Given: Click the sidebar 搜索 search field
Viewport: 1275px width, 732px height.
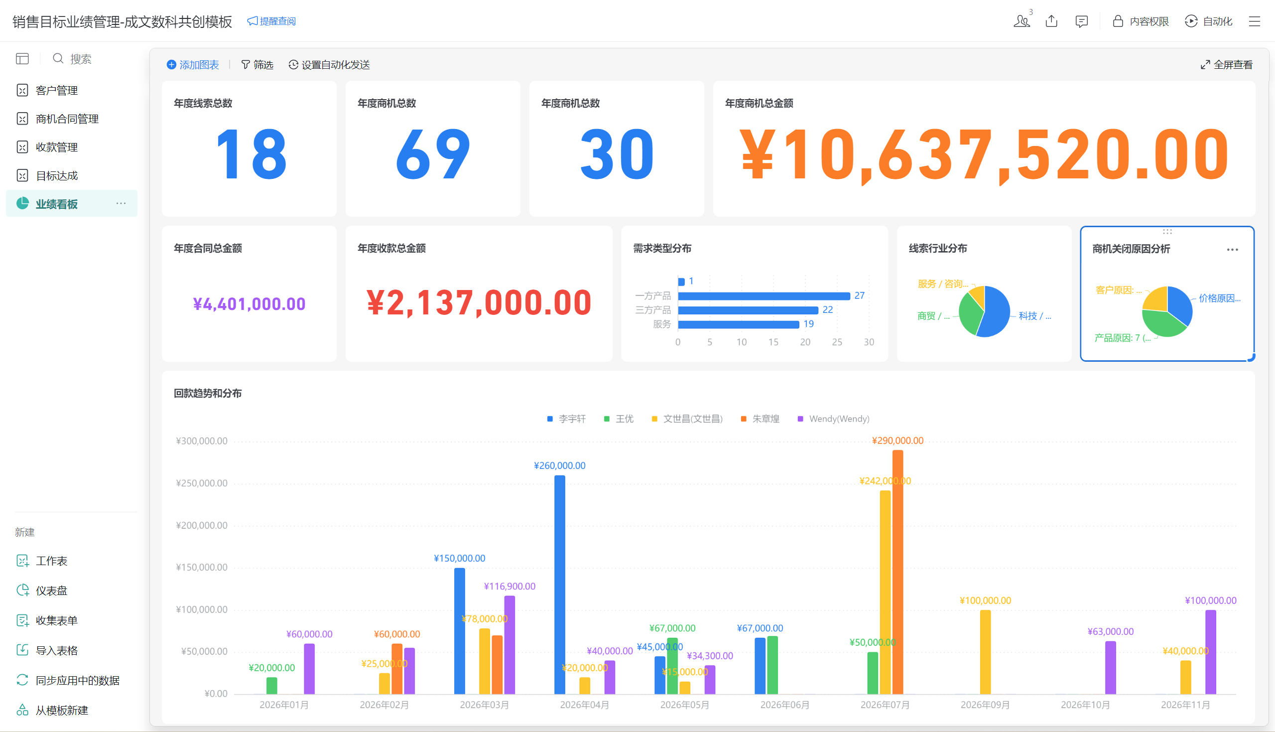Looking at the screenshot, I should 80,59.
